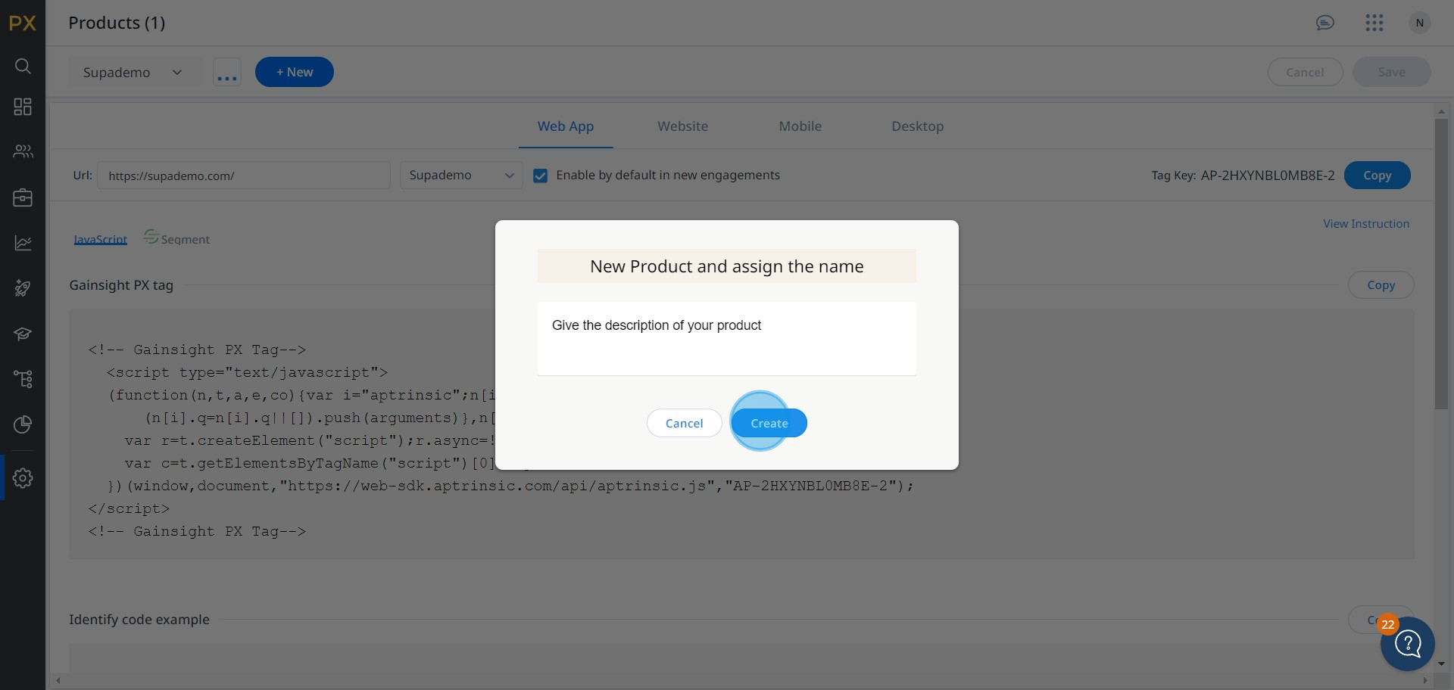Click the Tag Key value AP-2HXYNBL0MB8E-2
1454x690 pixels.
(x=1268, y=176)
